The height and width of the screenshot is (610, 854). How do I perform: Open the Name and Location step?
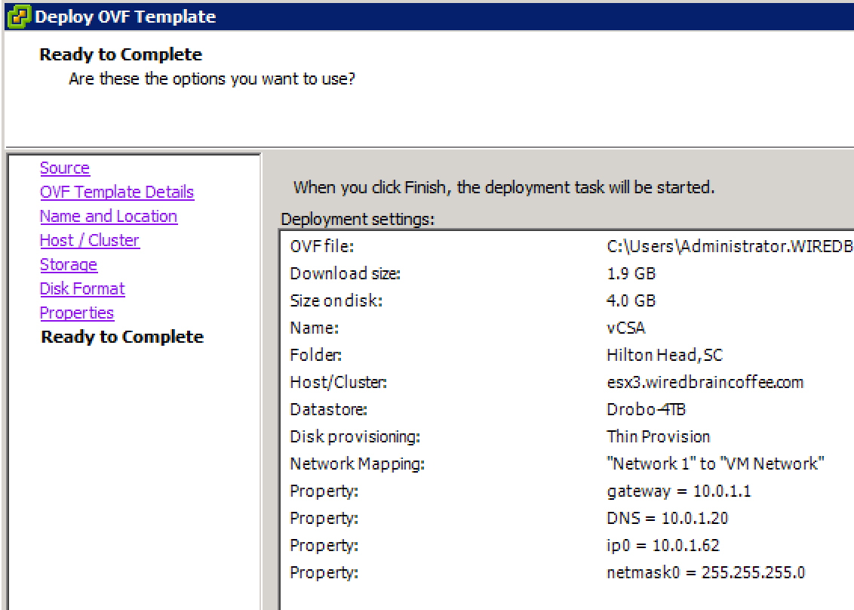[x=109, y=216]
